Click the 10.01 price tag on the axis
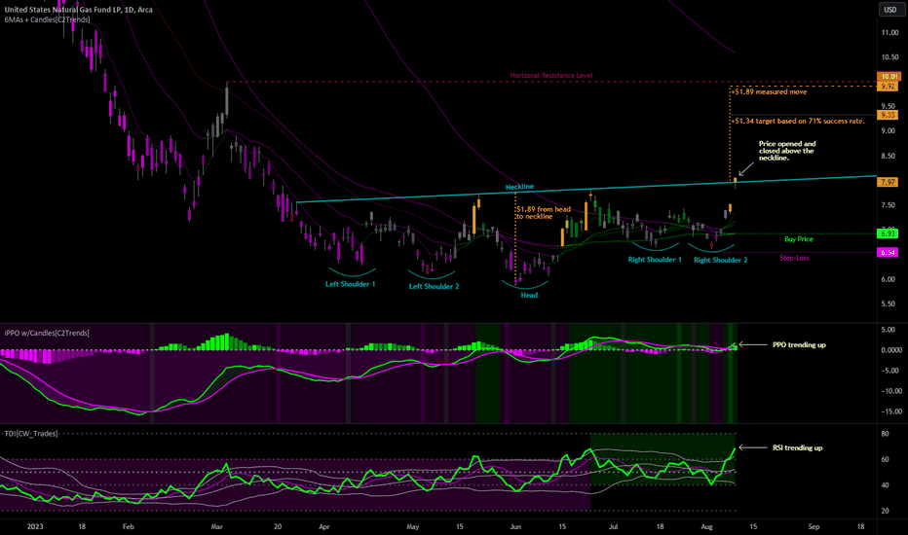This screenshot has width=908, height=535. click(889, 76)
